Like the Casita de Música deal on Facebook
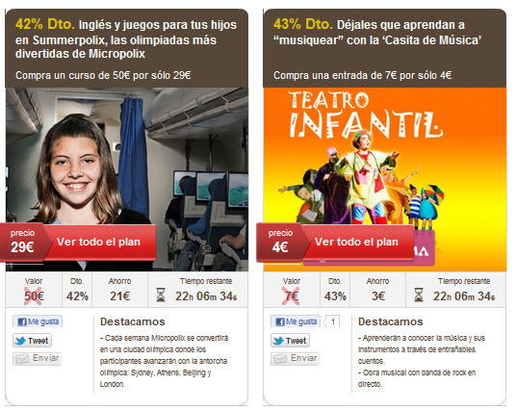The width and height of the screenshot is (516, 411). point(296,321)
